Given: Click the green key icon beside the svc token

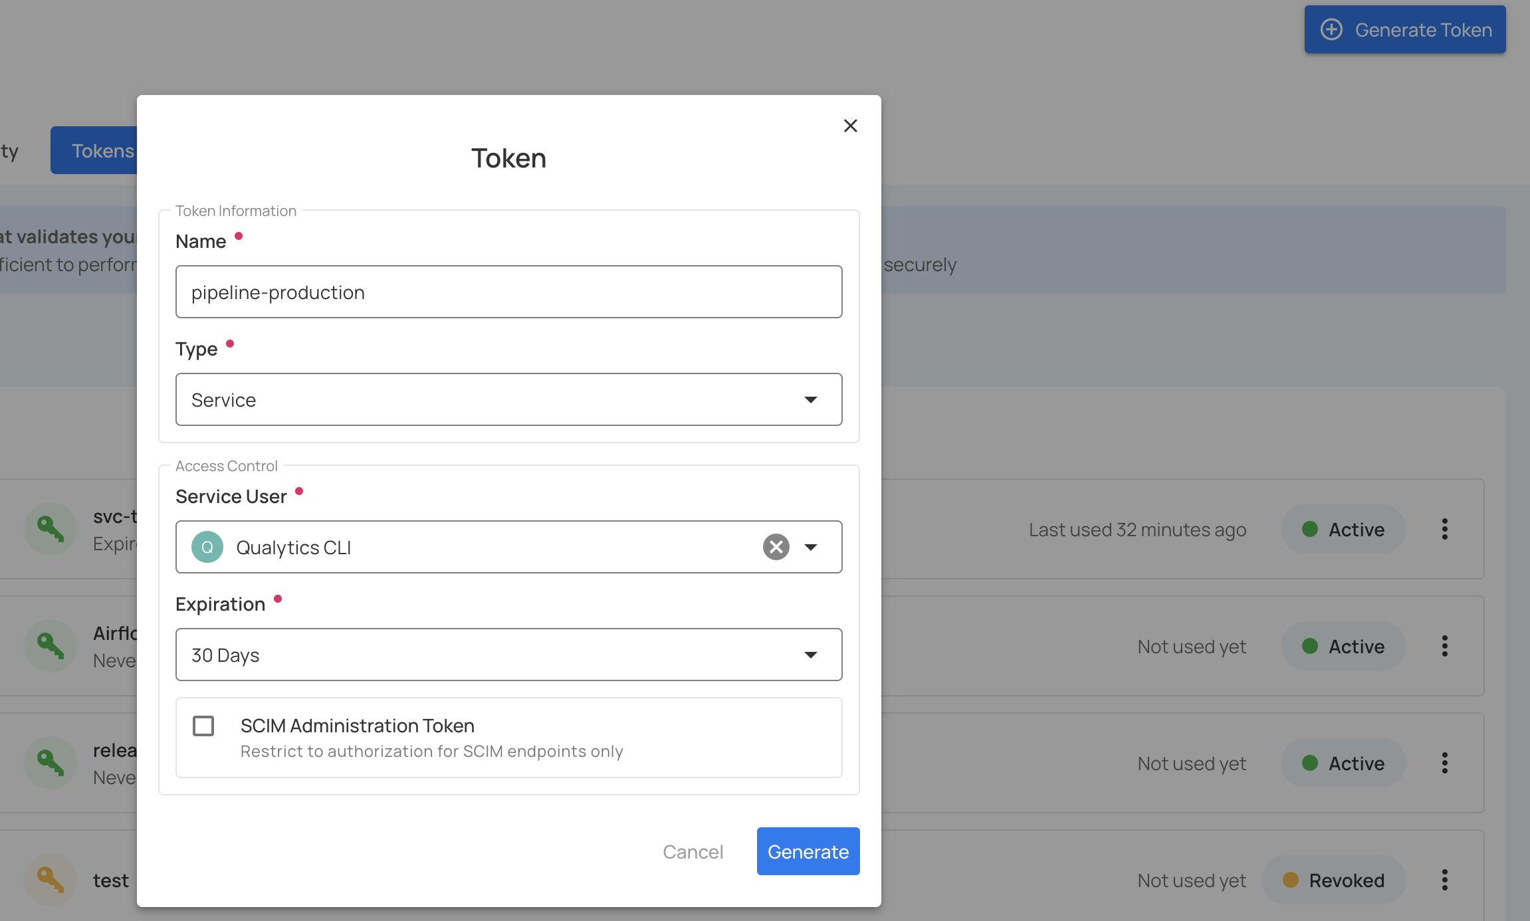Looking at the screenshot, I should tap(51, 529).
